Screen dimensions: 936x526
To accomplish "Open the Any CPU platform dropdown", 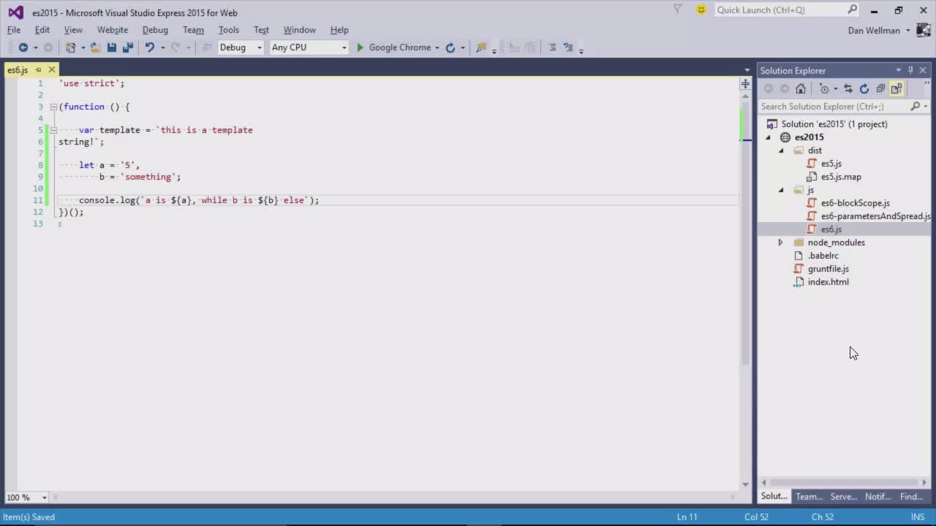I will tap(309, 47).
